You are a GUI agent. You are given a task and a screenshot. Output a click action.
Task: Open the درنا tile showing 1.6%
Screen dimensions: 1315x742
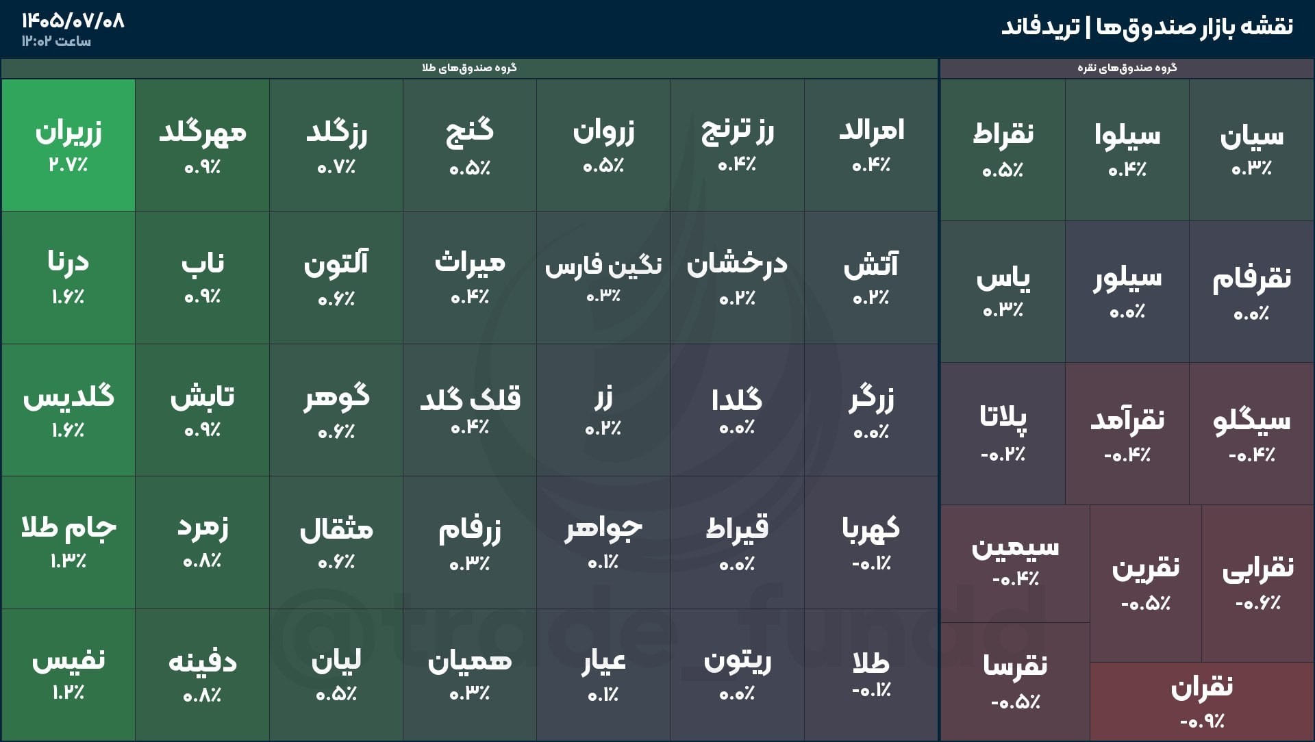(68, 278)
